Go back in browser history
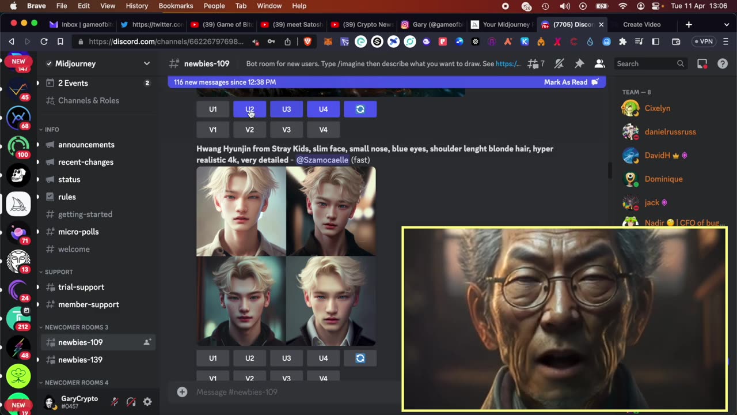The height and width of the screenshot is (415, 737). pyautogui.click(x=12, y=41)
